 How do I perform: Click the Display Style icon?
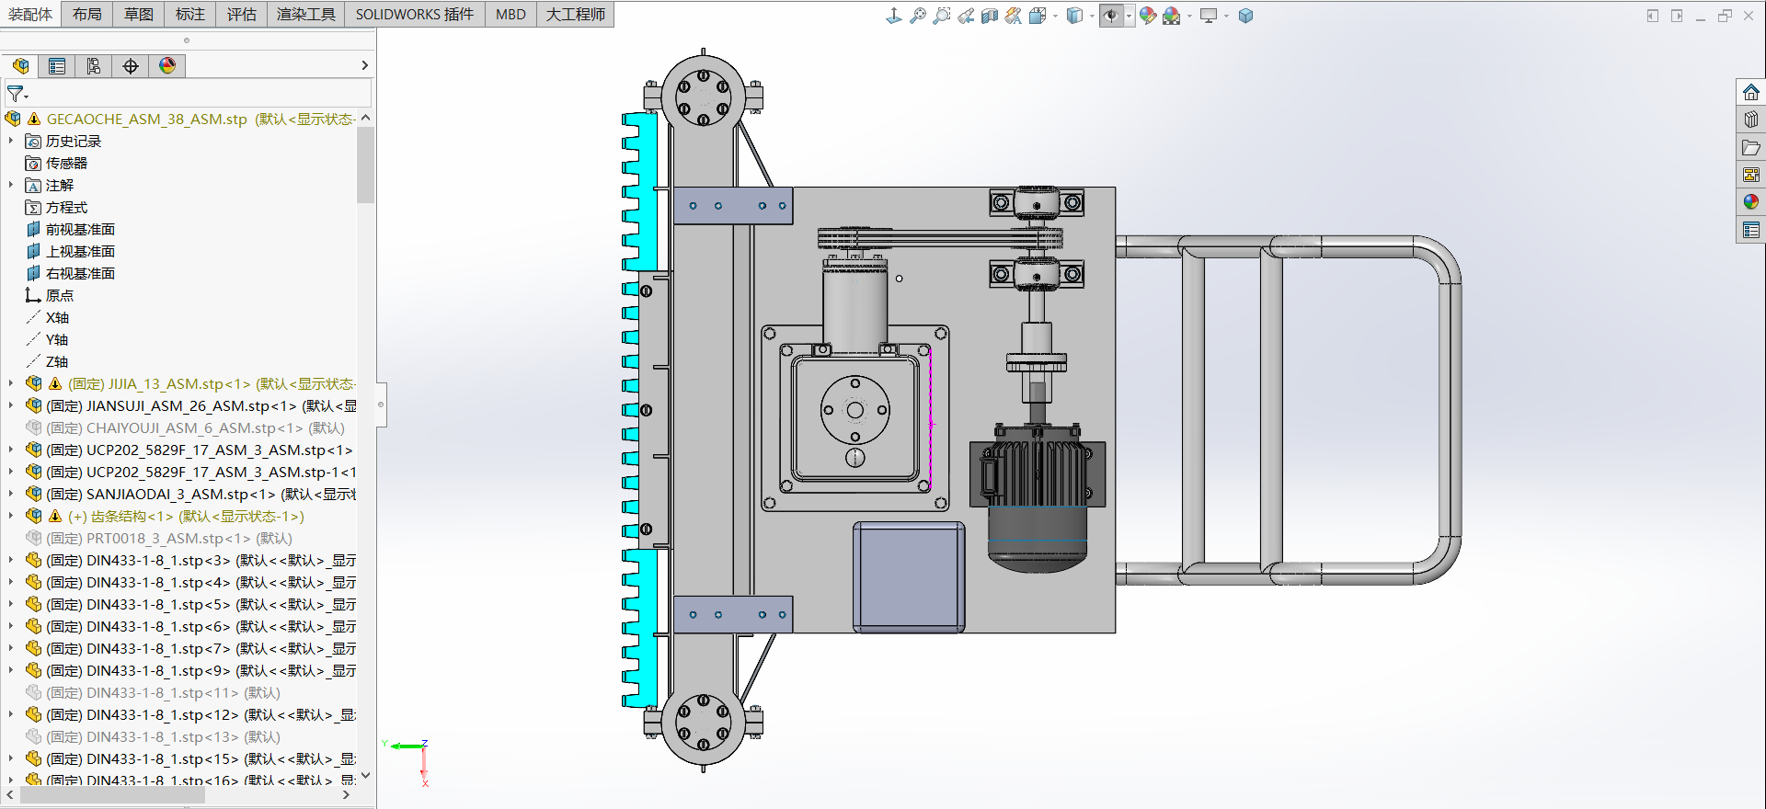[x=1074, y=16]
